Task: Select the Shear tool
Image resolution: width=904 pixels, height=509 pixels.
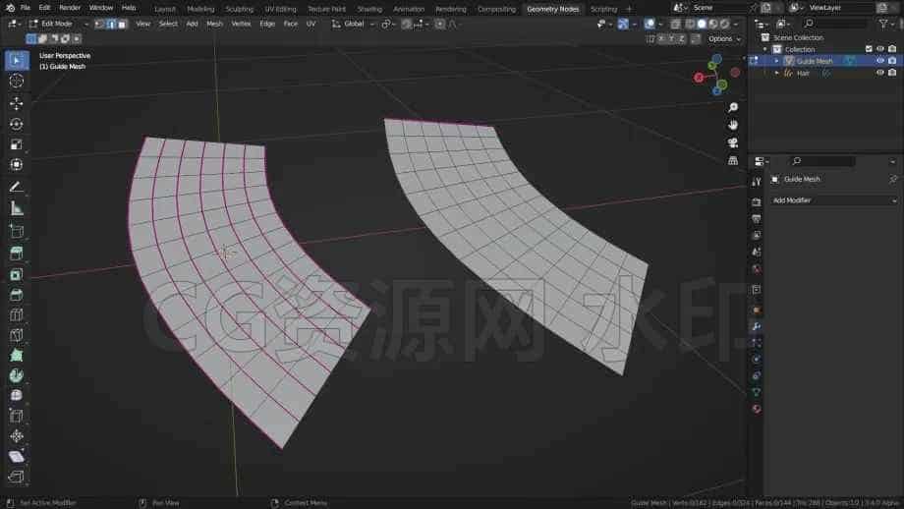Action: tap(17, 457)
